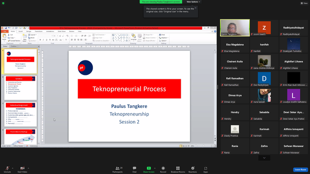The image size is (310, 174).
Task: Center text in Paragraph group
Action: pos(75,40)
